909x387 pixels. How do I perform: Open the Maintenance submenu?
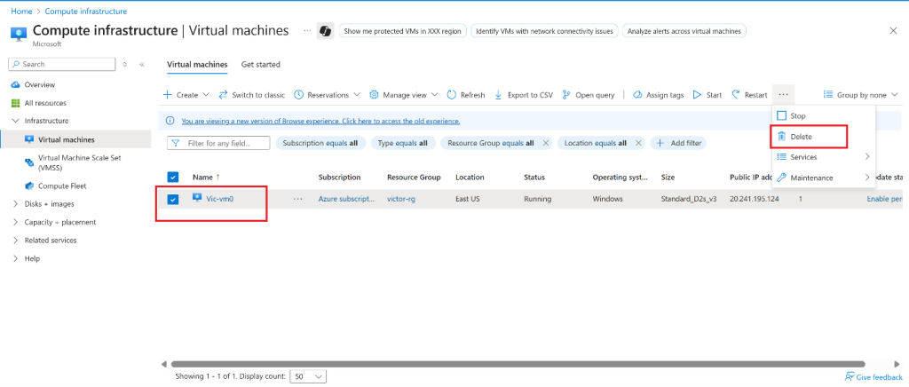tap(823, 178)
